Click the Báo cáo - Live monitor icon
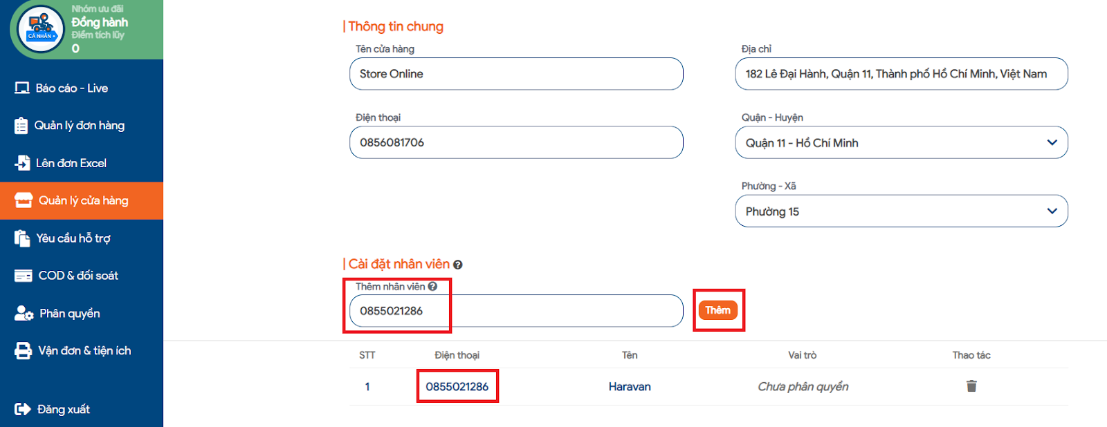Screen dimensions: 1107x427 point(22,88)
